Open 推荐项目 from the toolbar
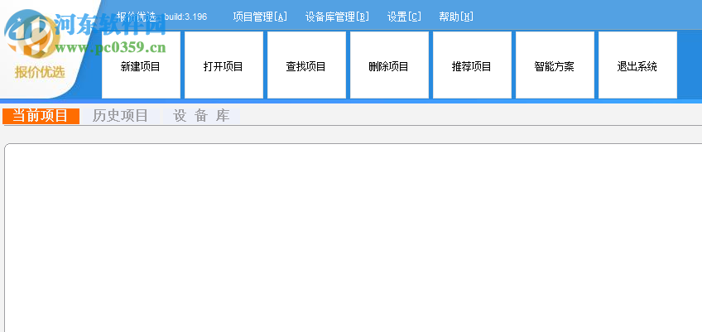The height and width of the screenshot is (332, 702). [x=472, y=65]
